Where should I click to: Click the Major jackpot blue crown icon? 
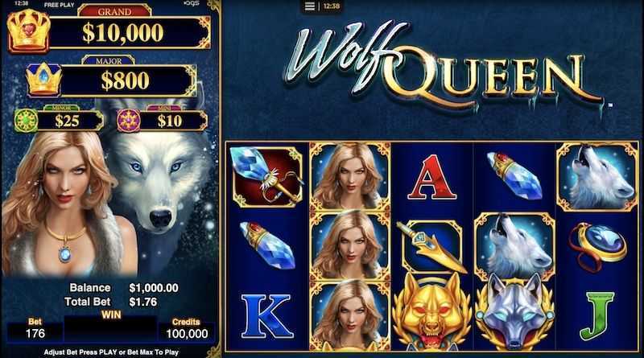tap(44, 79)
